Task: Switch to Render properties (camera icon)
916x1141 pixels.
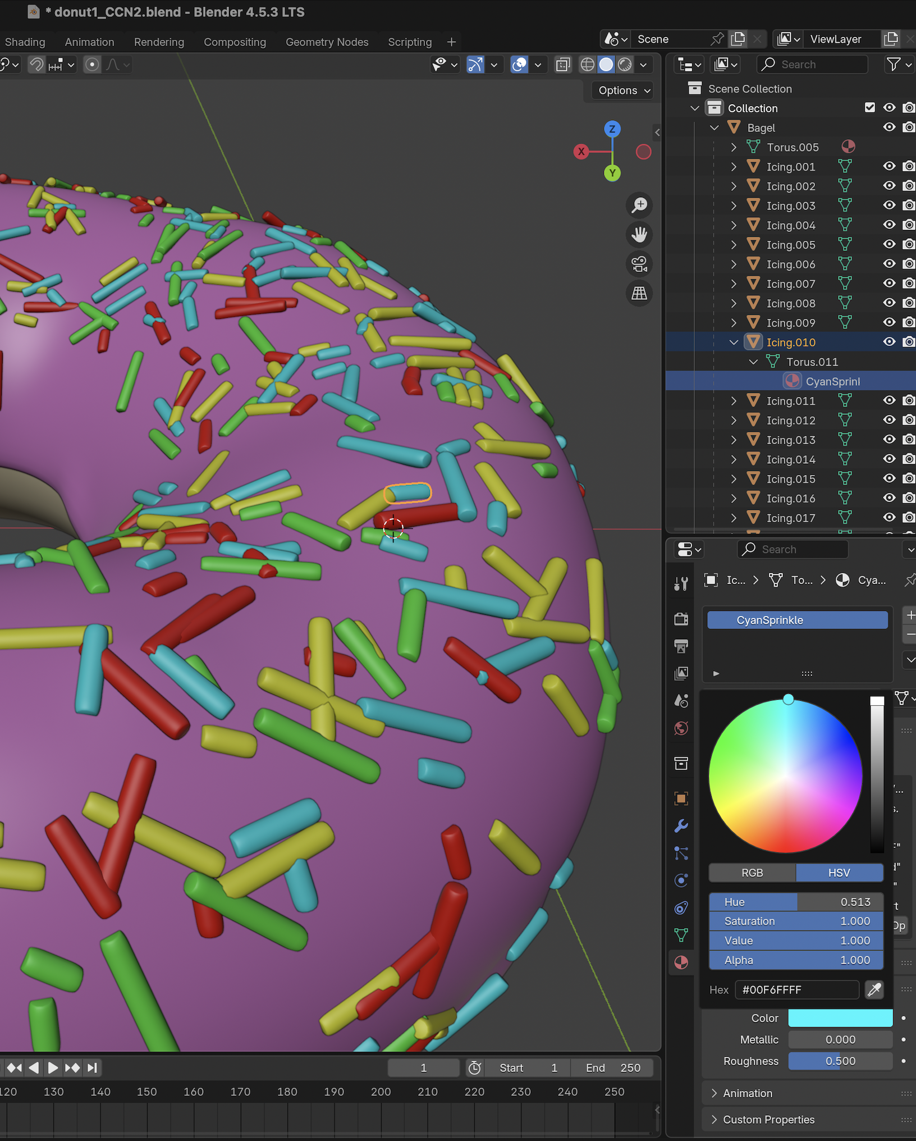Action: point(681,620)
